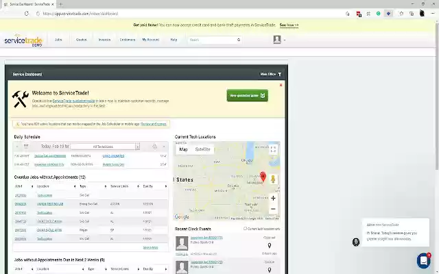Image resolution: width=439 pixels, height=274 pixels.
Task: Zoom out on the tech map
Action: (x=273, y=209)
